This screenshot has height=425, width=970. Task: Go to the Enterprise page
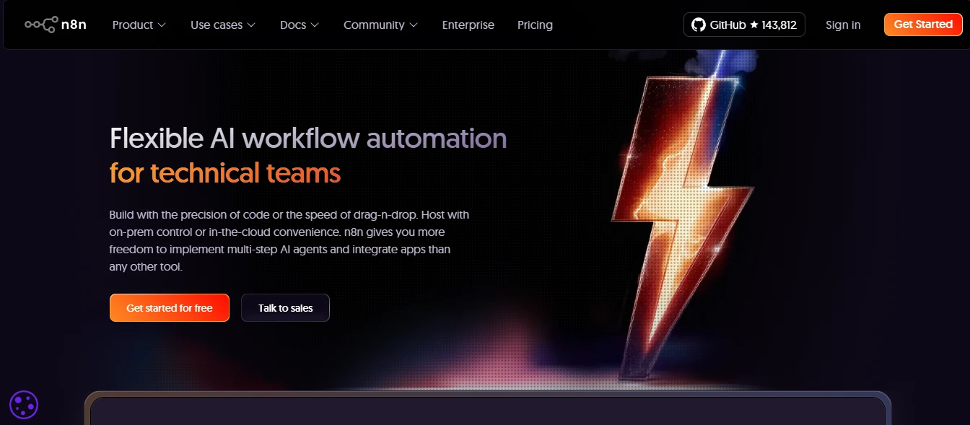tap(468, 25)
